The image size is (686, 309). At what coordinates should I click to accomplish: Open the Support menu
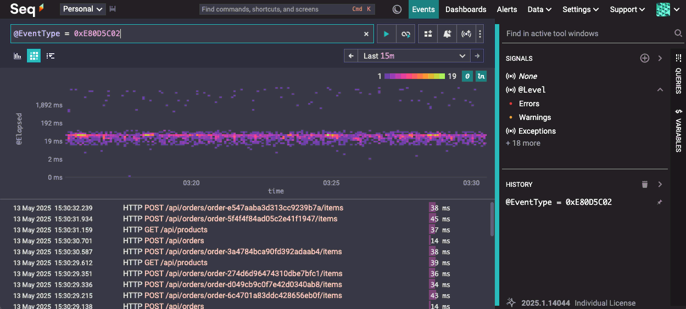click(x=627, y=9)
